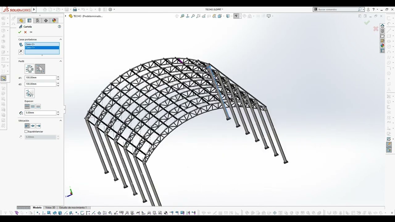This screenshot has height=222, width=395.
Task: Open the Design Library task pane
Action: 382,31
